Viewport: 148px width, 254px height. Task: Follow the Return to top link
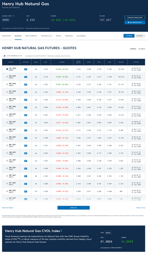point(141,208)
